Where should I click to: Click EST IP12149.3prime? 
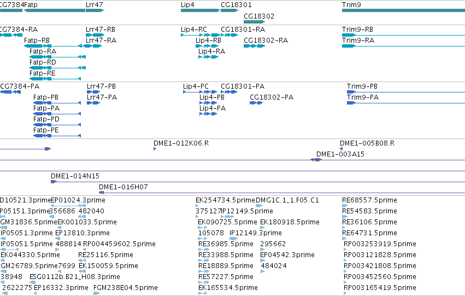256,233
